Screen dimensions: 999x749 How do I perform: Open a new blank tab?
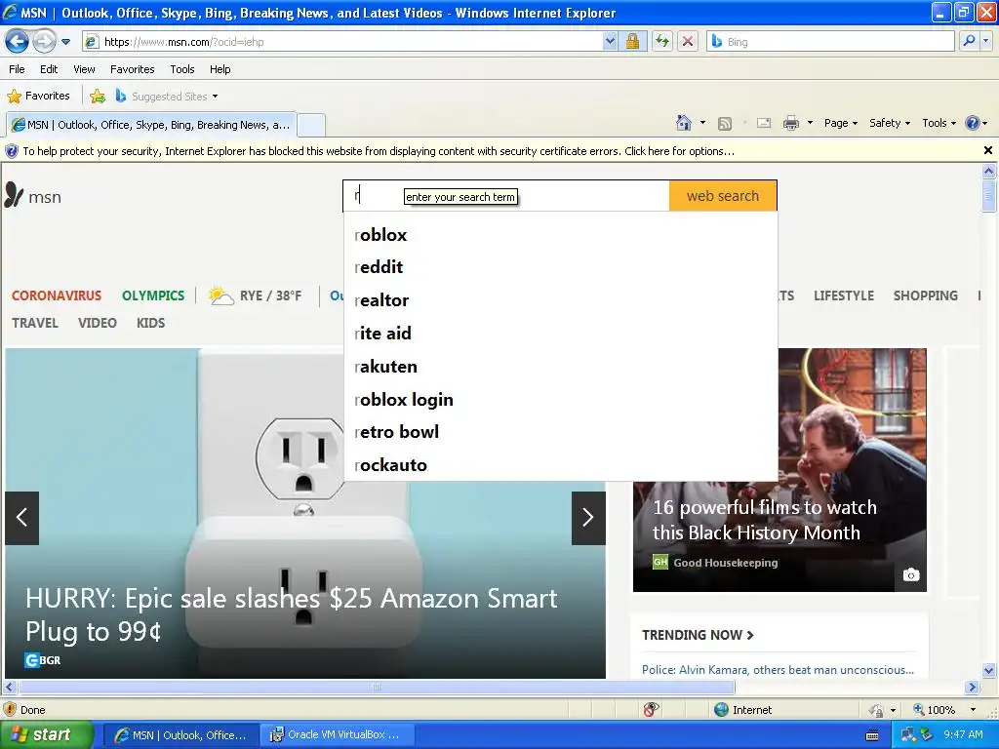(311, 125)
